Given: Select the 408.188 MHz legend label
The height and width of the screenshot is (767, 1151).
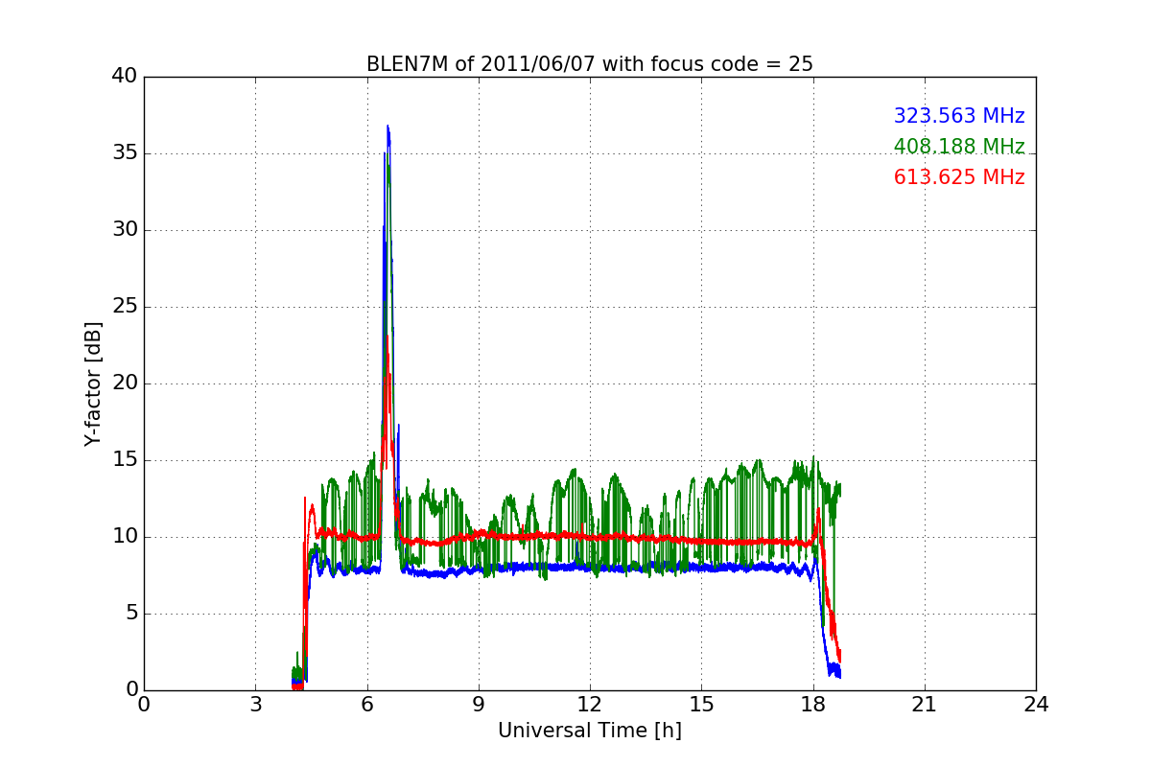Looking at the screenshot, I should pos(959,147).
